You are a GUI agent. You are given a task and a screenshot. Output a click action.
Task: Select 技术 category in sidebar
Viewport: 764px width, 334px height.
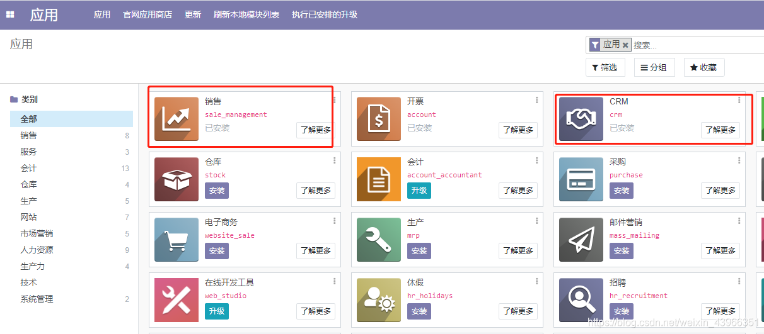click(71, 282)
